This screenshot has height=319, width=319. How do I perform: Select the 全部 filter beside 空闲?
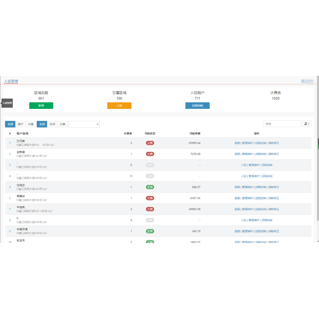point(42,124)
